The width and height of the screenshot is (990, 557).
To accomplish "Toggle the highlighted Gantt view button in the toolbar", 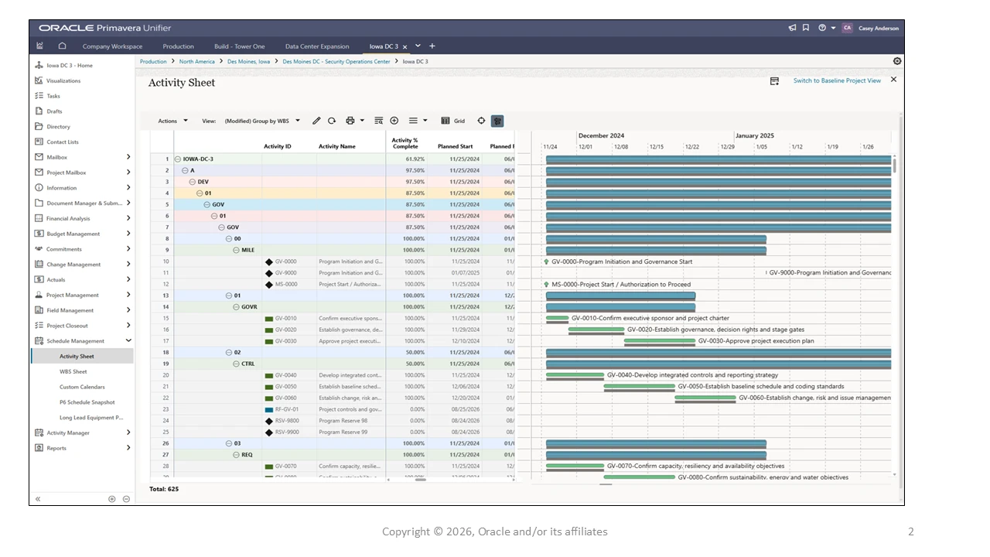I will [497, 121].
